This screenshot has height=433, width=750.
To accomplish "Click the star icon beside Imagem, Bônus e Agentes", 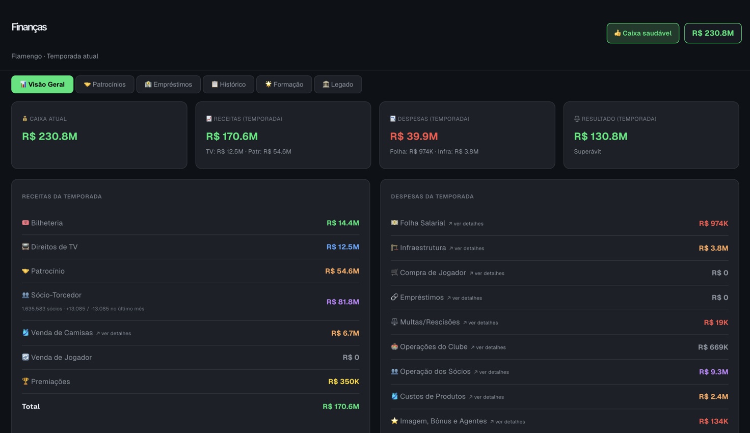I will 394,421.
